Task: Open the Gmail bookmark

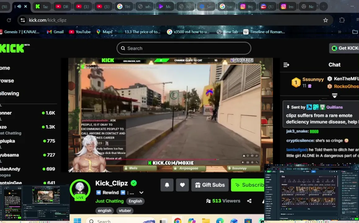Action: [55, 32]
